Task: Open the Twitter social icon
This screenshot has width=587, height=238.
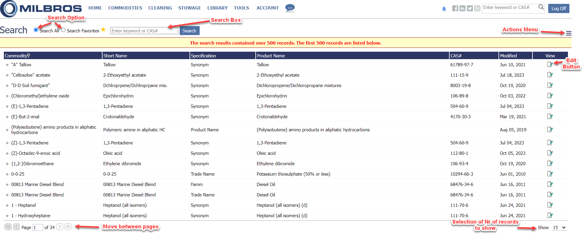Action: [x=470, y=8]
